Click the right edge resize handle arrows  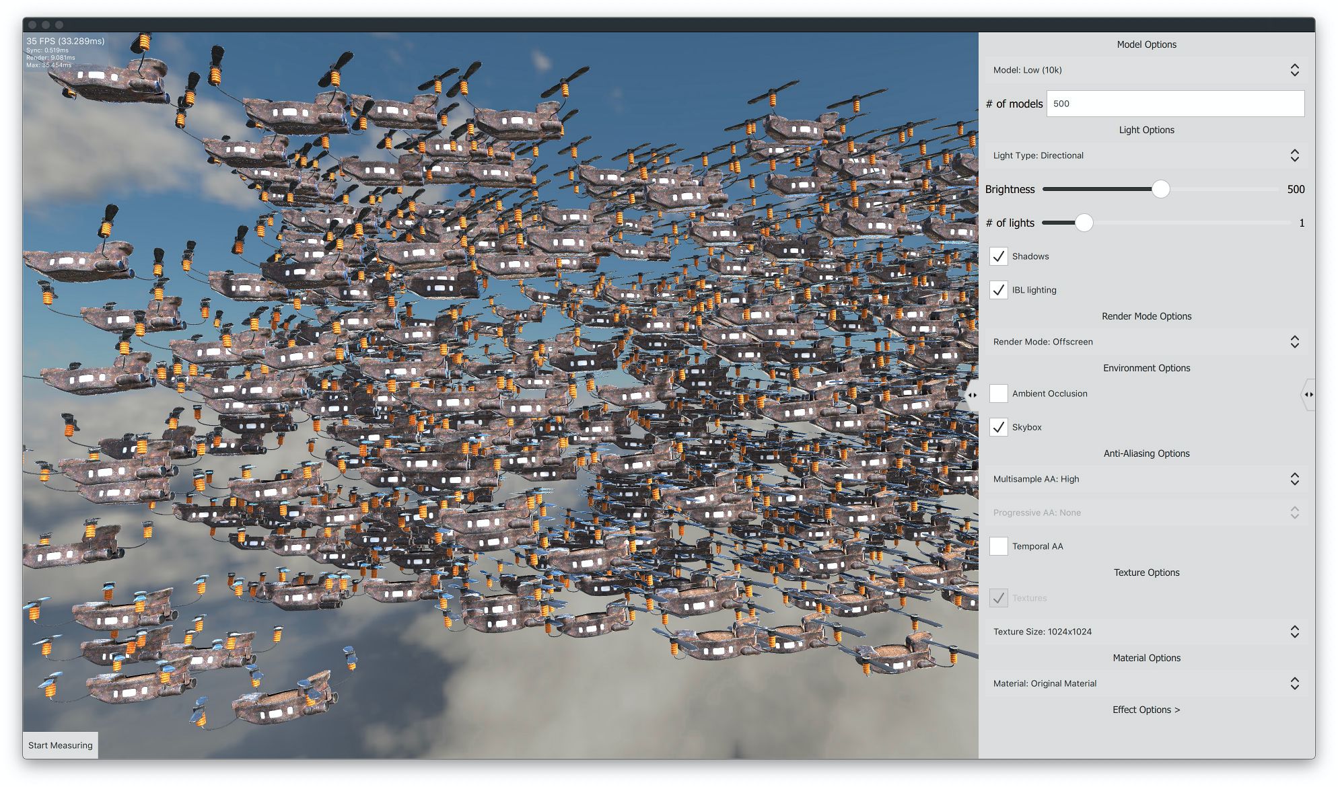1308,395
